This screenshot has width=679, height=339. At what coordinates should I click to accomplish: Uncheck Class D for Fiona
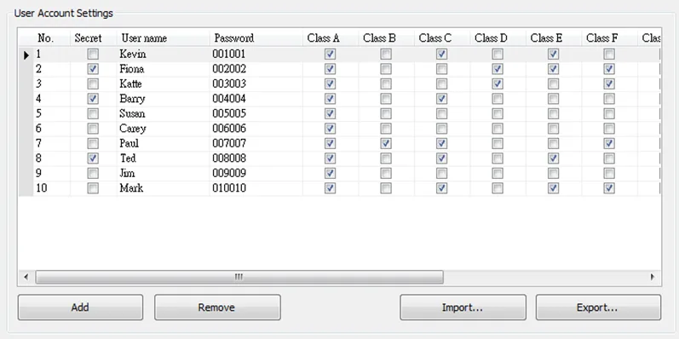click(498, 69)
